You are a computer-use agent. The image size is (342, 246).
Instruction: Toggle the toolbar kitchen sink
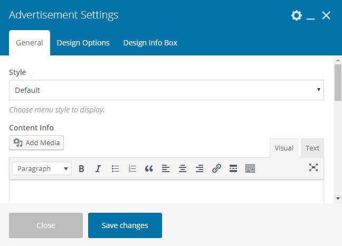(250, 168)
